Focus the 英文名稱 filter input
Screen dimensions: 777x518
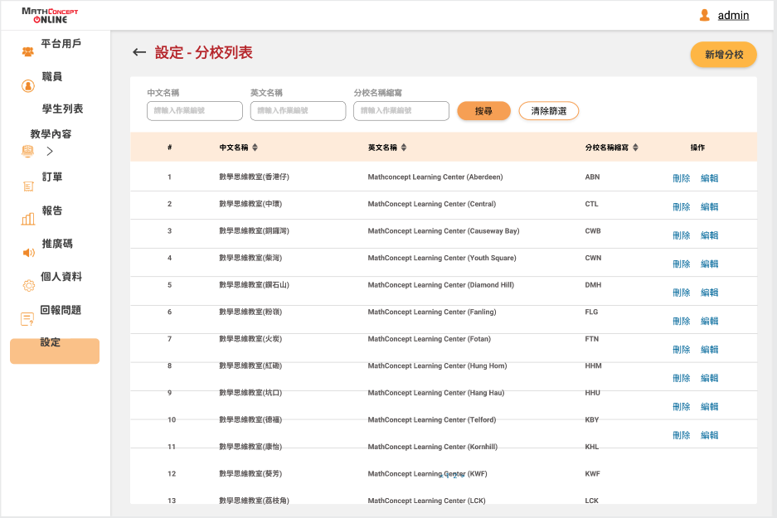pyautogui.click(x=298, y=111)
